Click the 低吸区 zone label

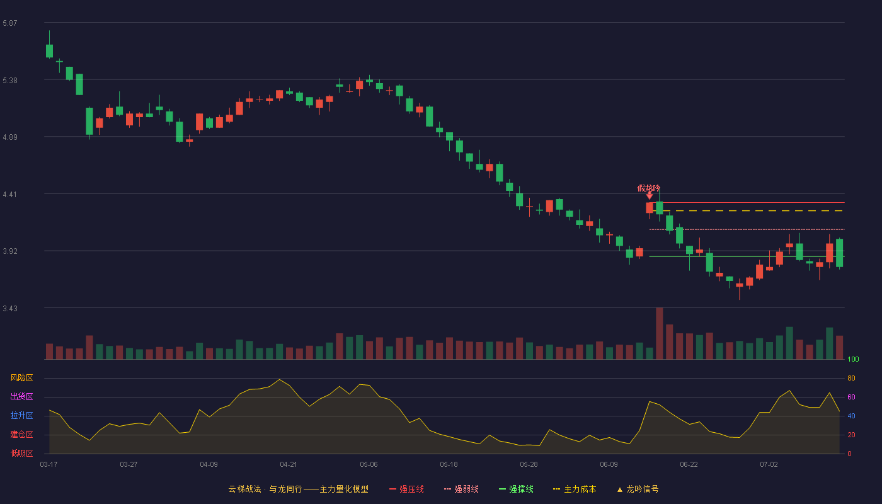click(x=21, y=454)
